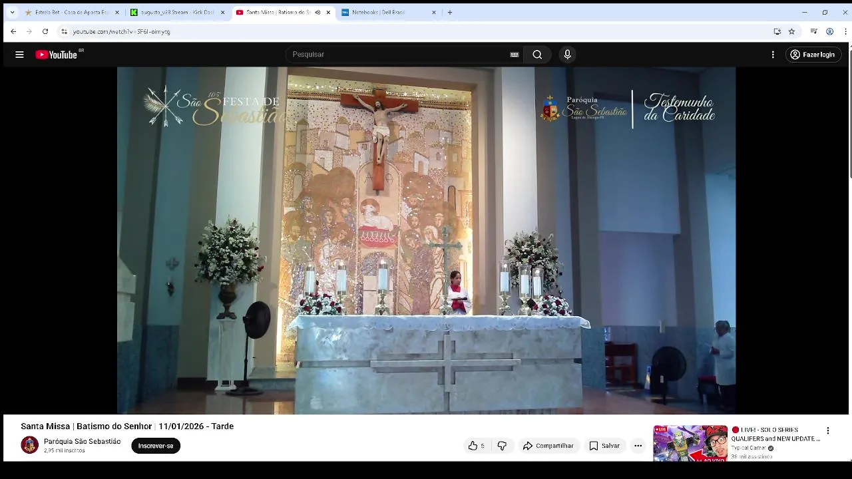Image resolution: width=852 pixels, height=479 pixels.
Task: Open Paróquia São Sebastião channel name link
Action: [x=82, y=442]
